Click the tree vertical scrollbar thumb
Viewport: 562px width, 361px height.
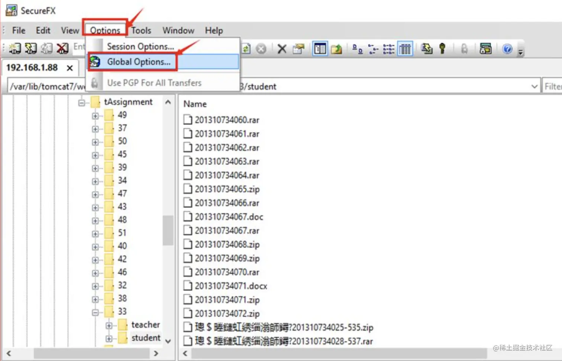pyautogui.click(x=168, y=230)
